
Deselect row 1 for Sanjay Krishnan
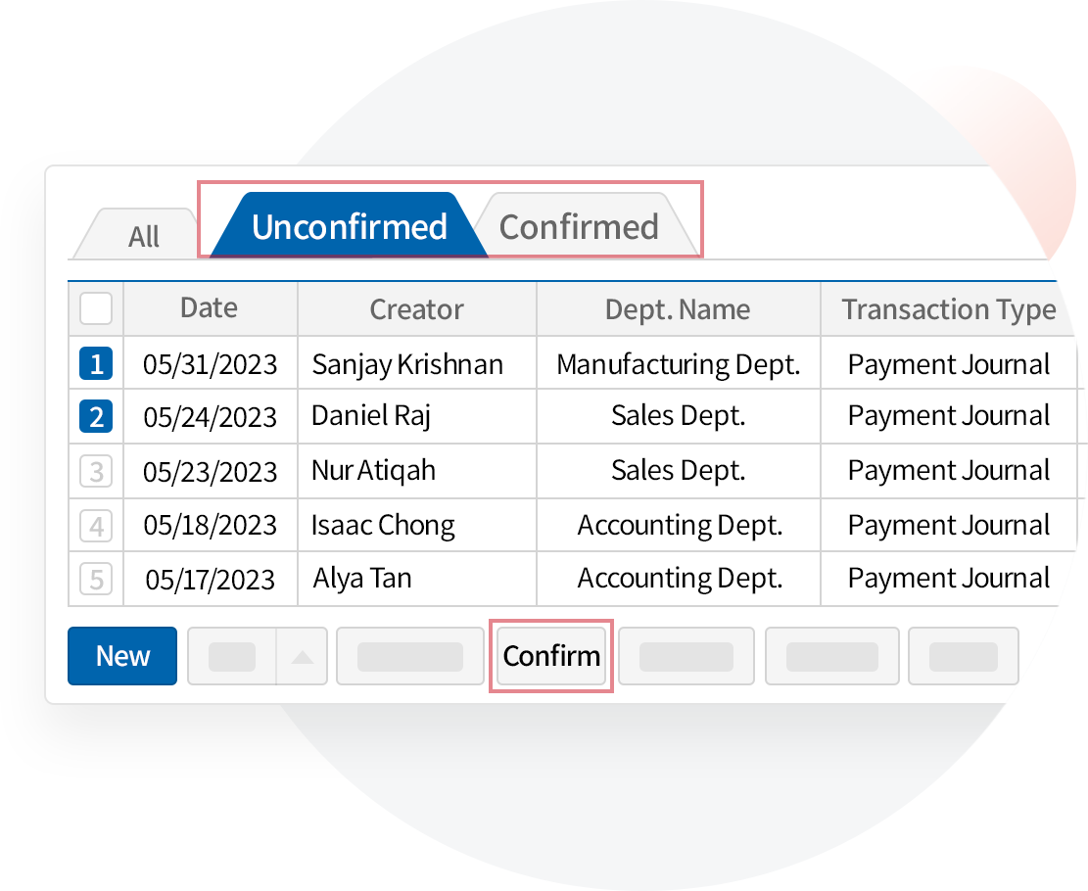(x=95, y=363)
